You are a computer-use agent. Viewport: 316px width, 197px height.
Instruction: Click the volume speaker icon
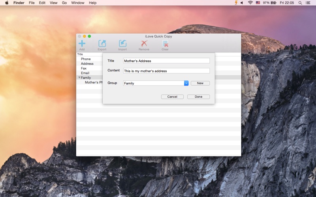242,3
